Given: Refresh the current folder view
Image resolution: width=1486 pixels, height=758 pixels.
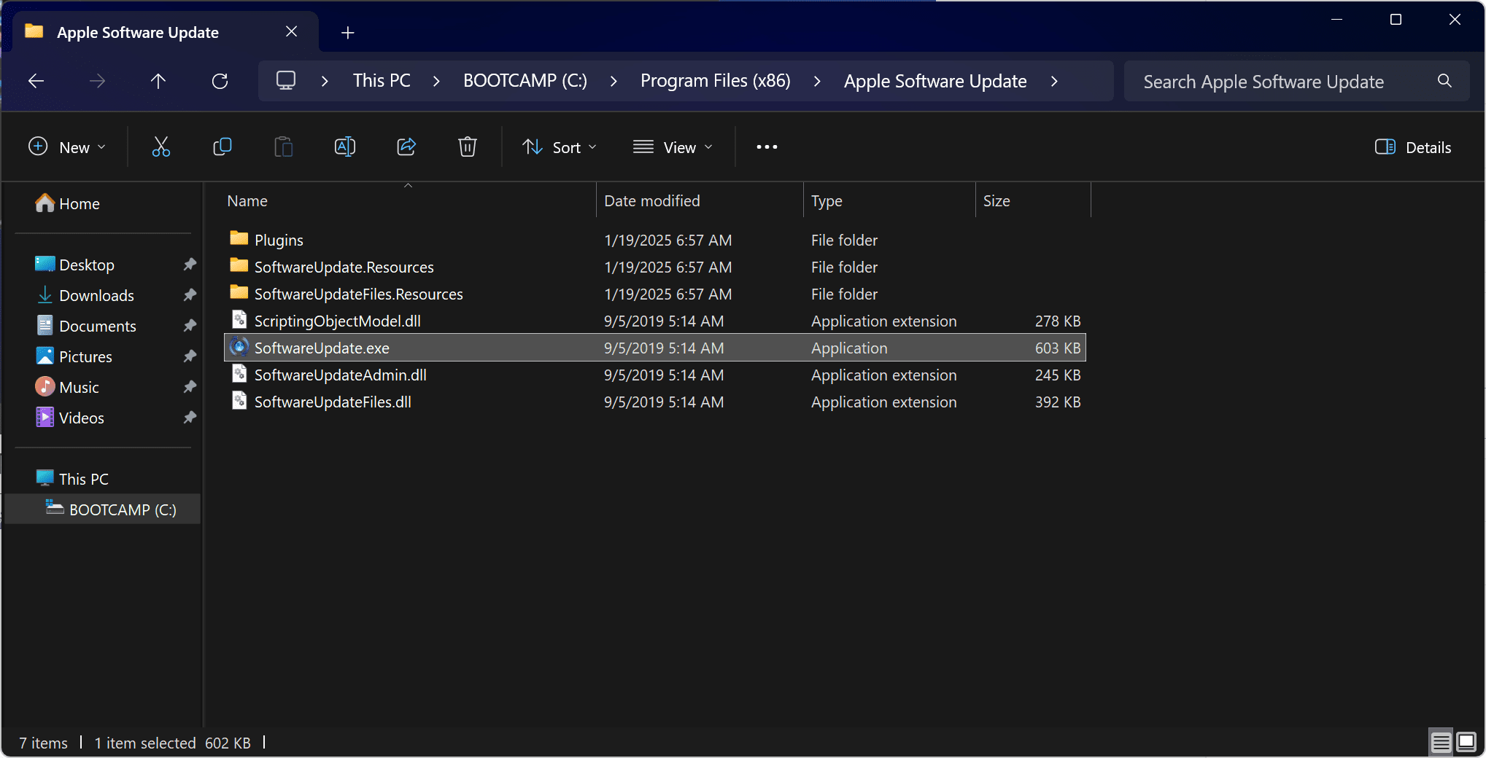Looking at the screenshot, I should 220,81.
